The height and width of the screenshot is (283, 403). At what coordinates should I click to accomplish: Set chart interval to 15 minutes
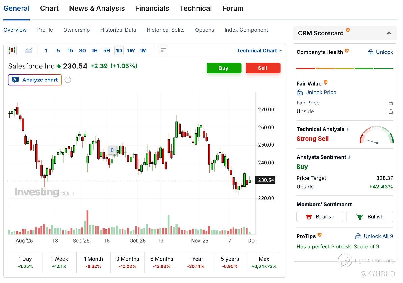[x=70, y=50]
